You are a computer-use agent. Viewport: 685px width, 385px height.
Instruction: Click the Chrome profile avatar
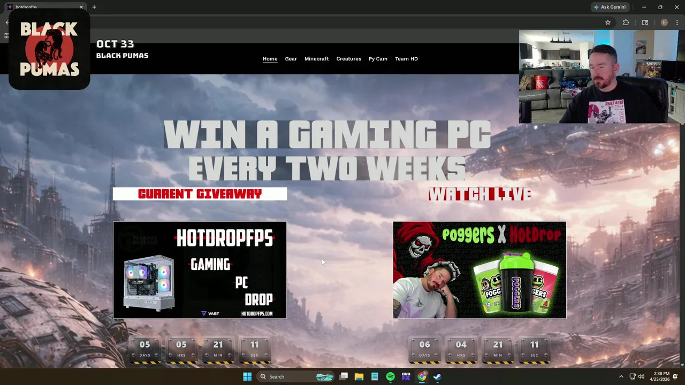click(664, 22)
